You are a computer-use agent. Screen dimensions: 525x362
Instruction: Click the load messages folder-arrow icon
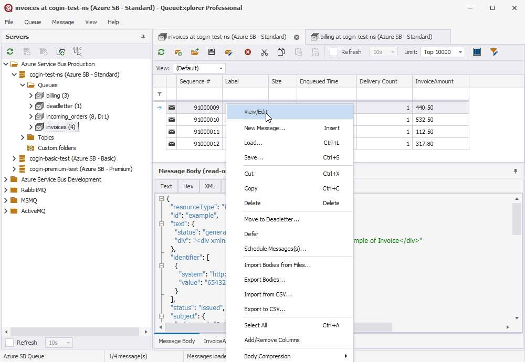point(195,52)
